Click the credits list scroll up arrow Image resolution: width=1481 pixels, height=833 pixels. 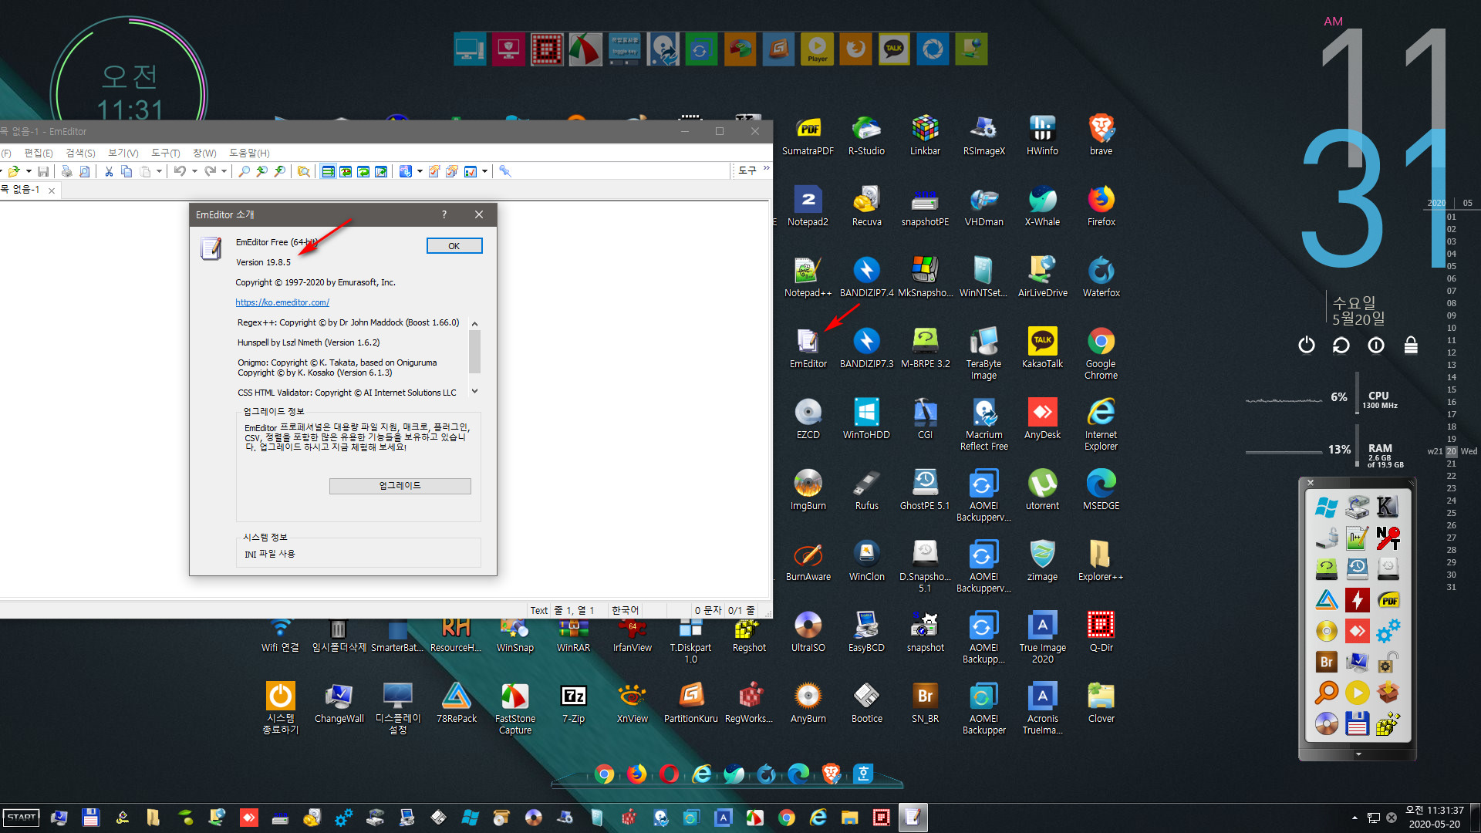click(474, 323)
